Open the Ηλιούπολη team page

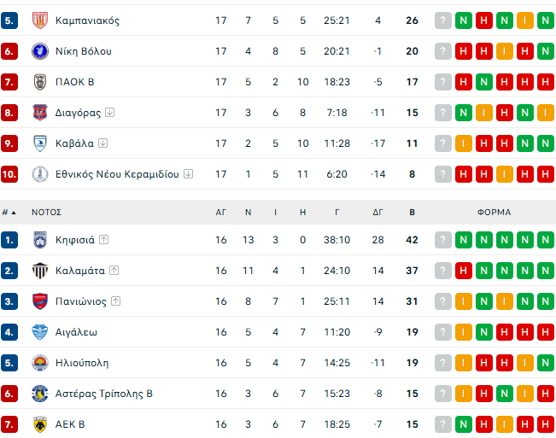tap(82, 363)
